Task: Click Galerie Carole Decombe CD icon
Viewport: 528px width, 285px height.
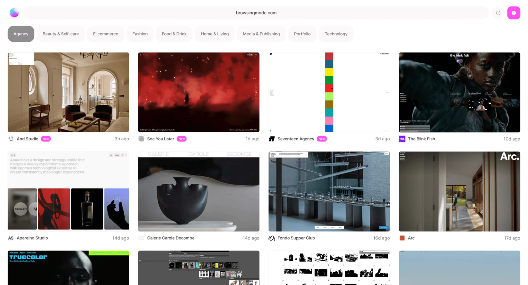Action: click(x=142, y=238)
